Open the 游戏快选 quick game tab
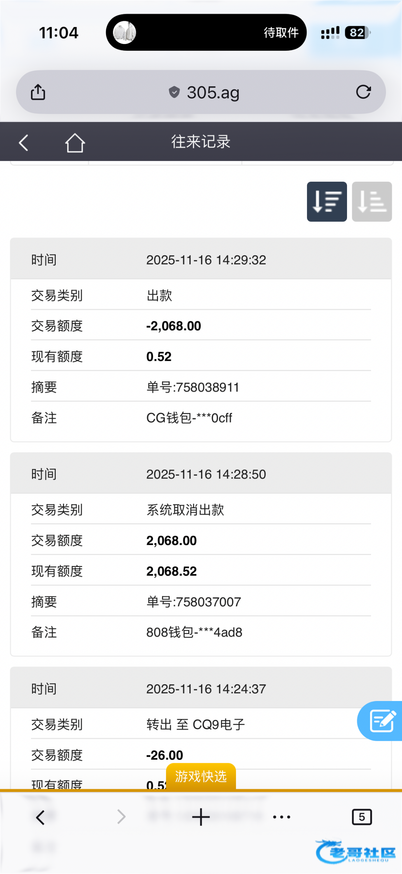 201,776
